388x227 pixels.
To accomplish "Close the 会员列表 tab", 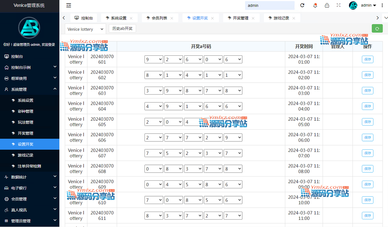I will 172,18.
